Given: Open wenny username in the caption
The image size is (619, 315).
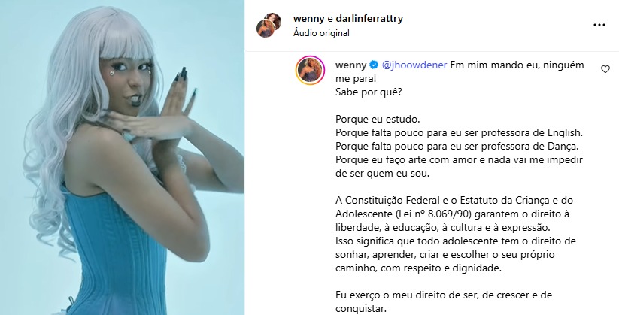Looking at the screenshot, I should 351,65.
